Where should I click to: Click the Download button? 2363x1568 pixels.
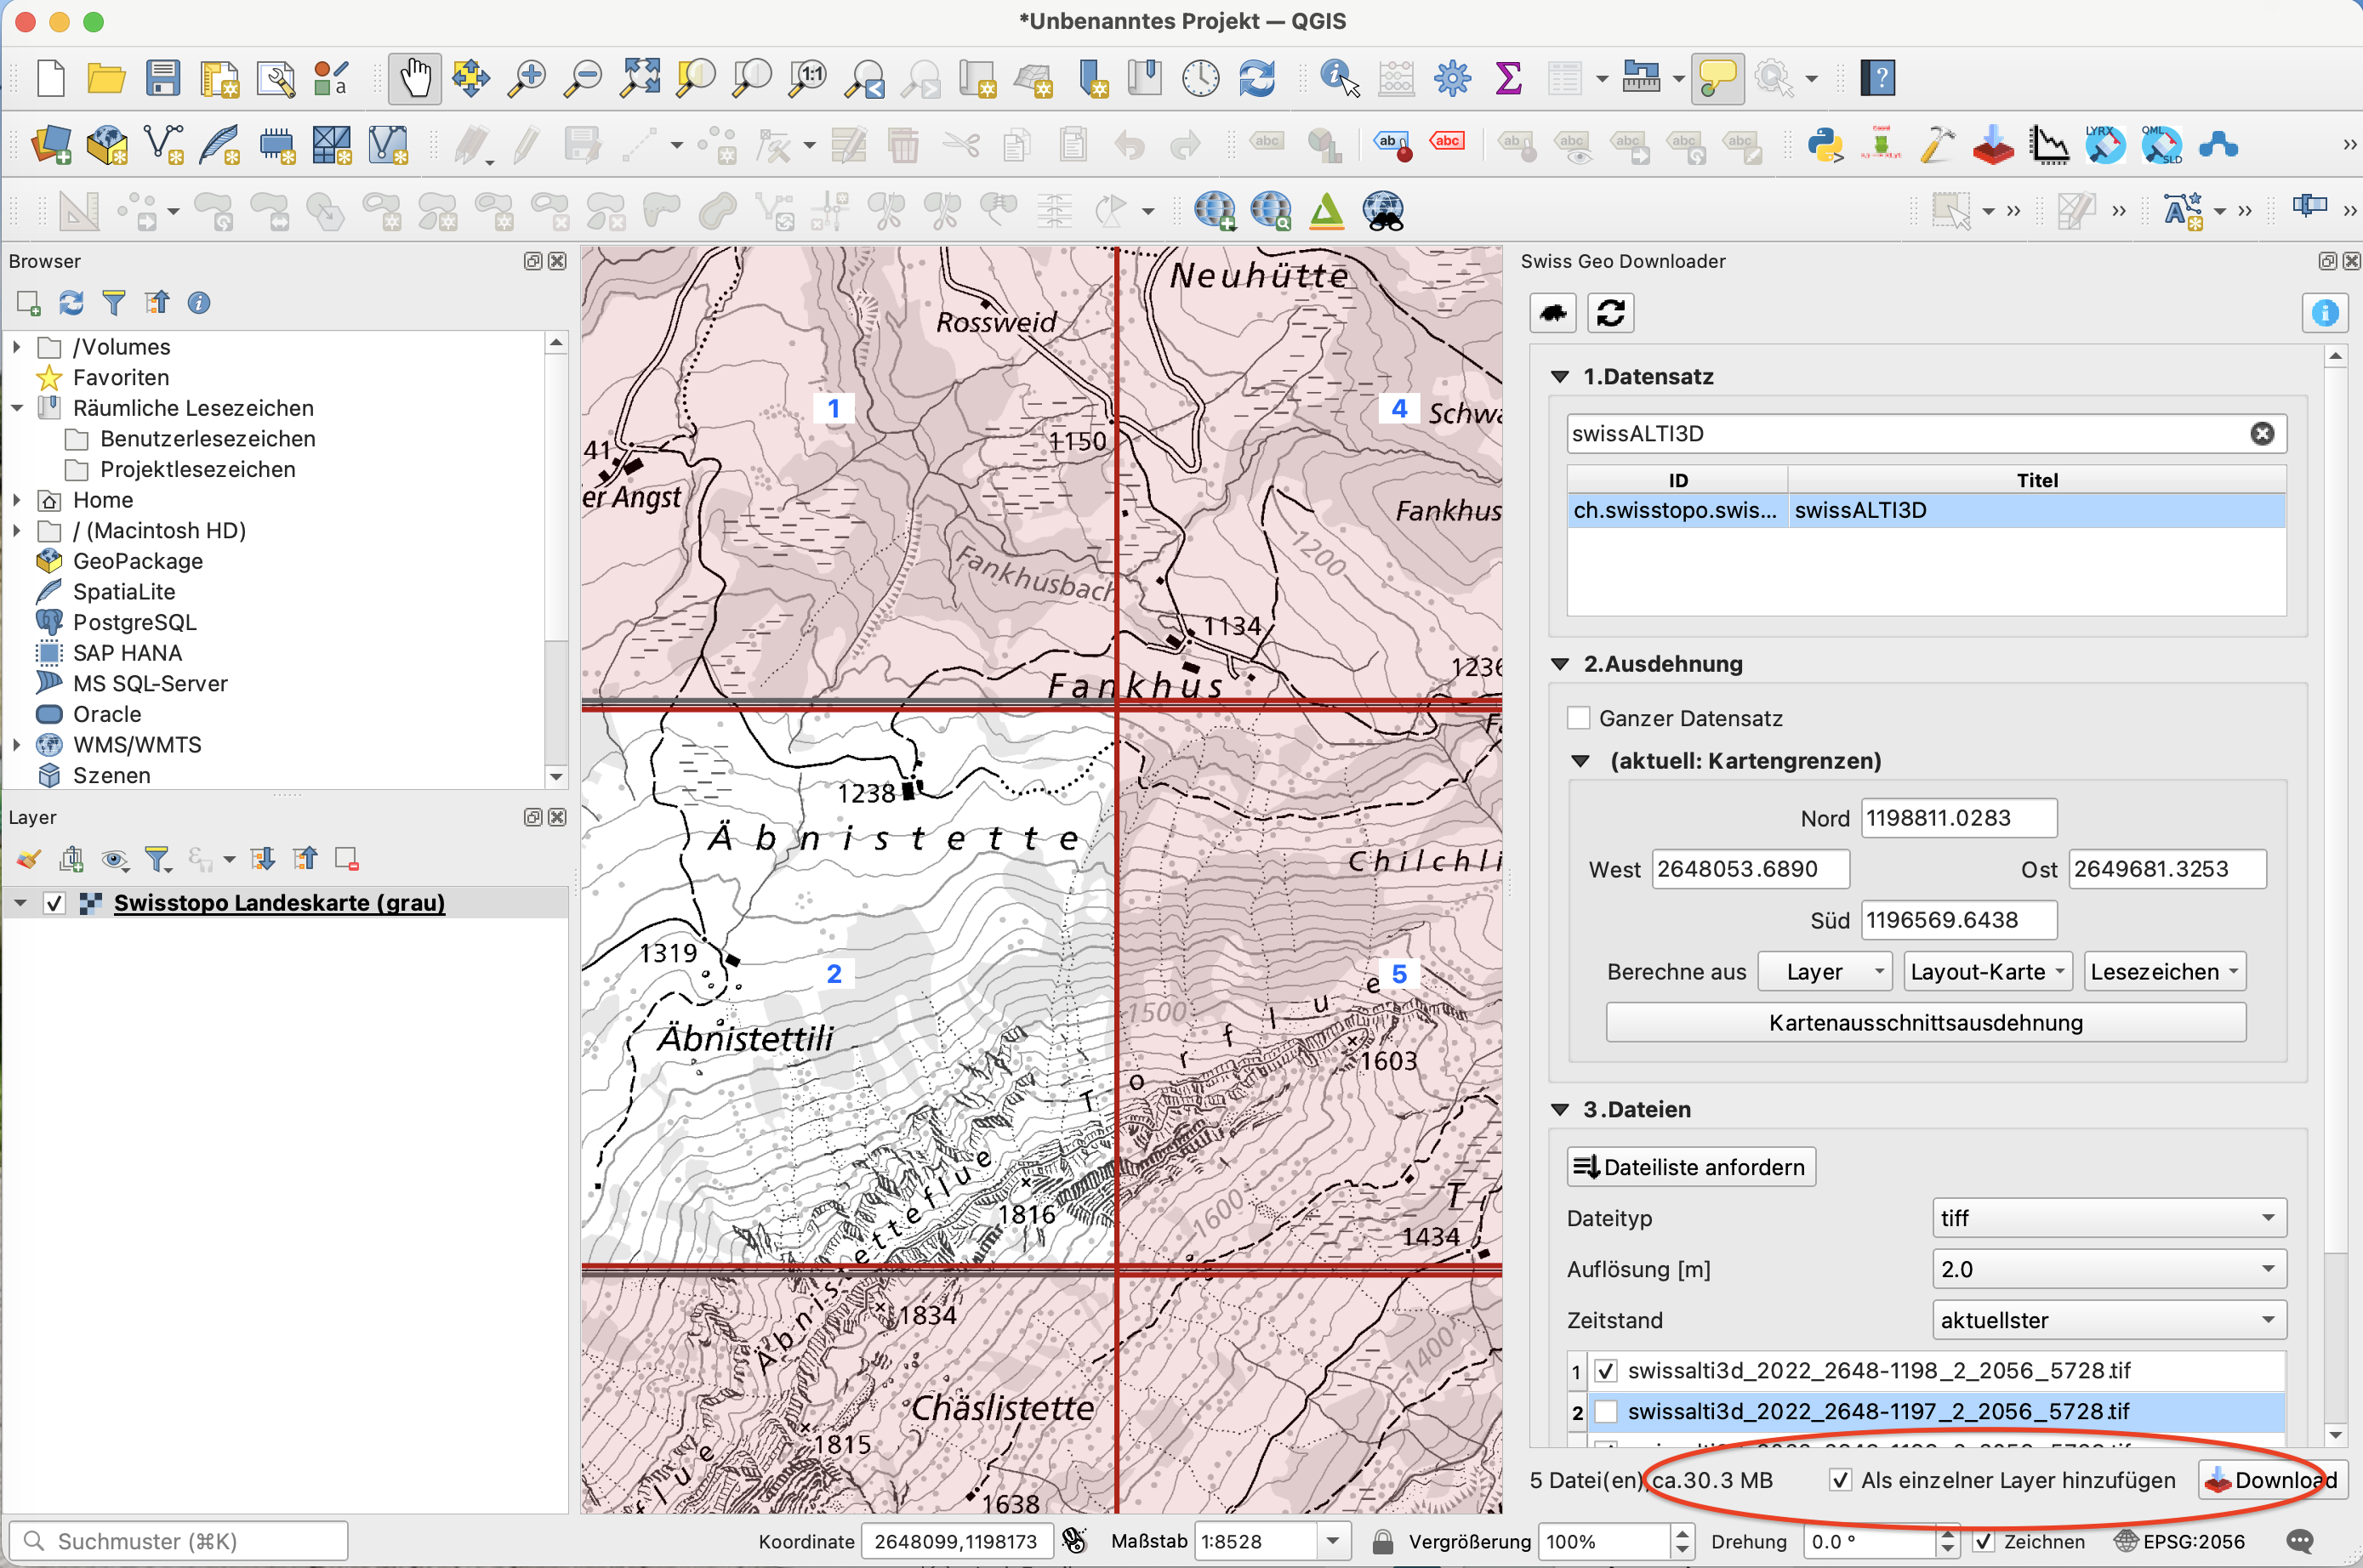[x=2271, y=1480]
